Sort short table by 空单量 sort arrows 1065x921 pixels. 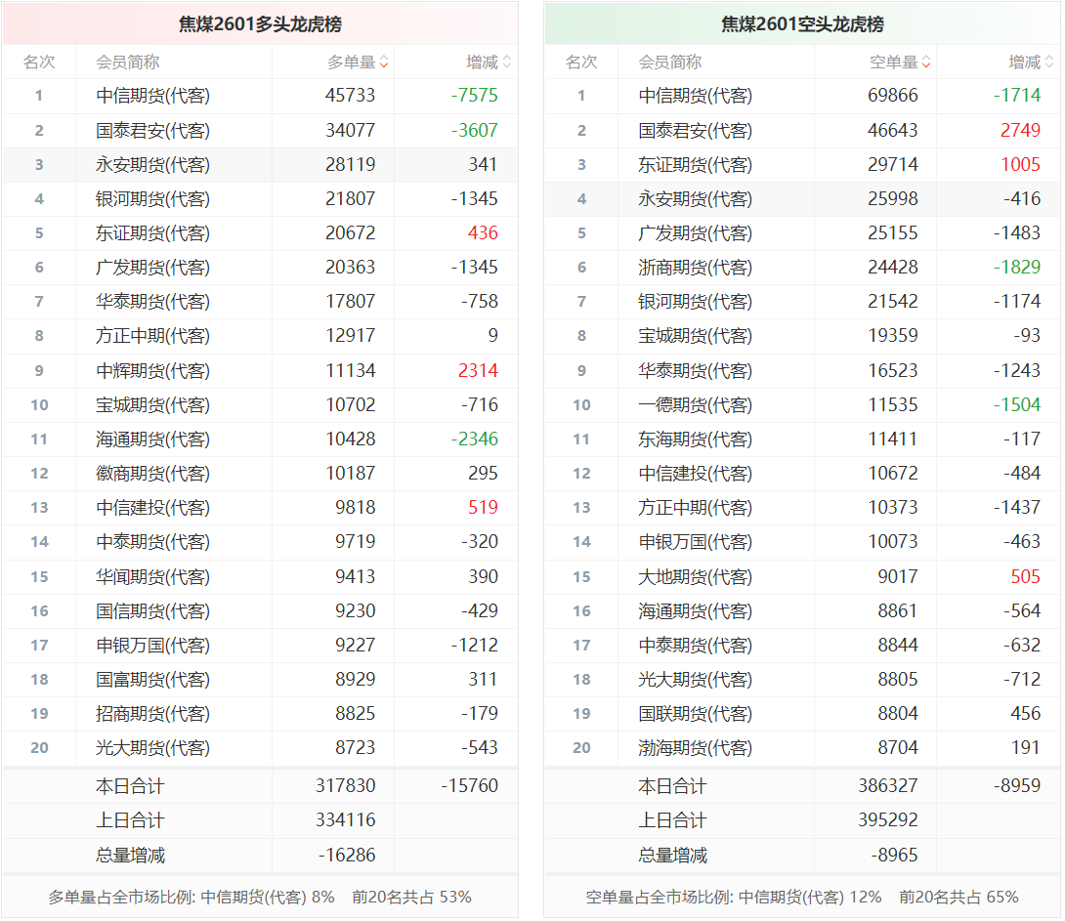pos(926,63)
